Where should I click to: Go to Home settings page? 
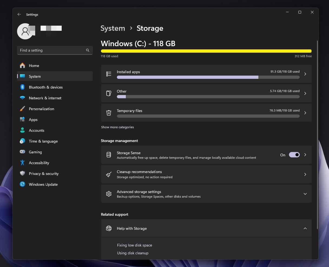pyautogui.click(x=55, y=66)
